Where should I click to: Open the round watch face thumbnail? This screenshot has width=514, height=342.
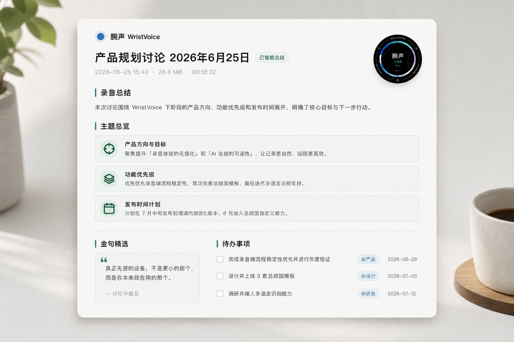coord(398,59)
